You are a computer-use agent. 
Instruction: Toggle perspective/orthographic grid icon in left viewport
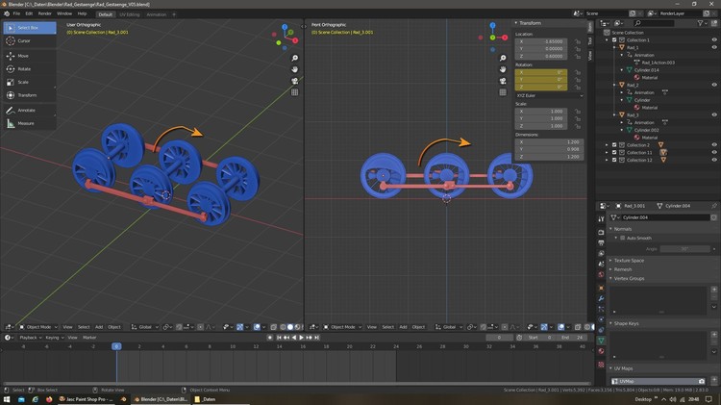(295, 92)
